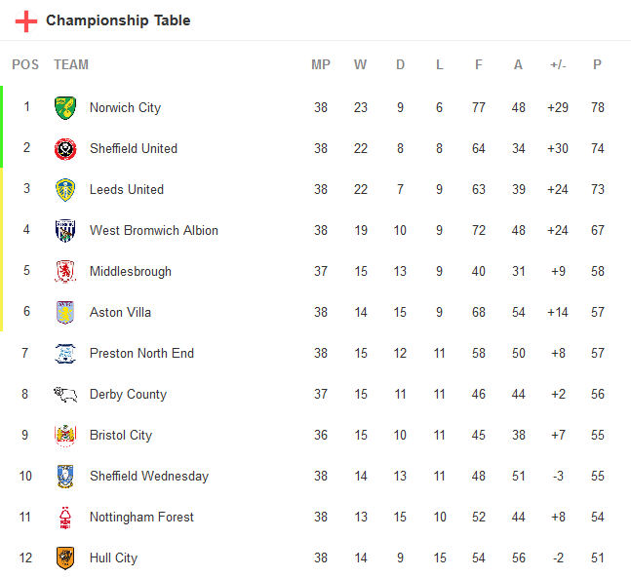Click the Preston North End crest
The height and width of the screenshot is (577, 631).
coord(65,354)
